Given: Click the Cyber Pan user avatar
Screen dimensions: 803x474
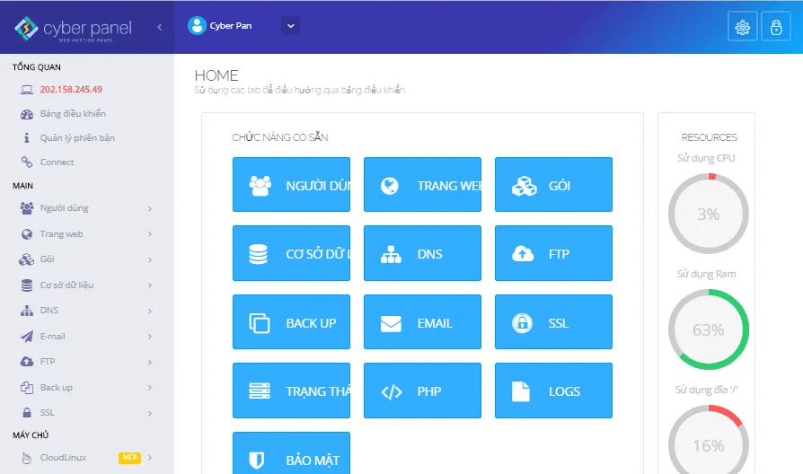Looking at the screenshot, I should (197, 26).
